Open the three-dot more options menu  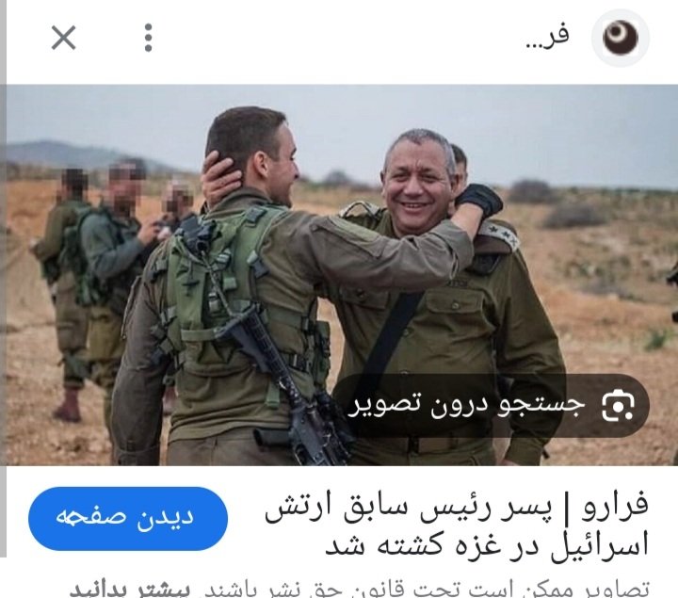coord(148,38)
